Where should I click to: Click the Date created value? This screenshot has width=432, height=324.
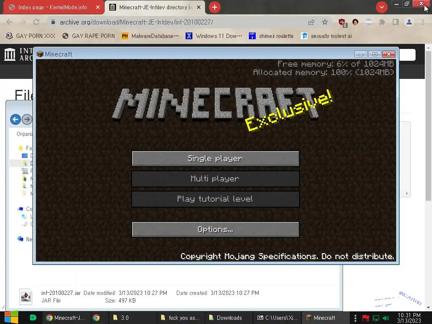pos(235,293)
